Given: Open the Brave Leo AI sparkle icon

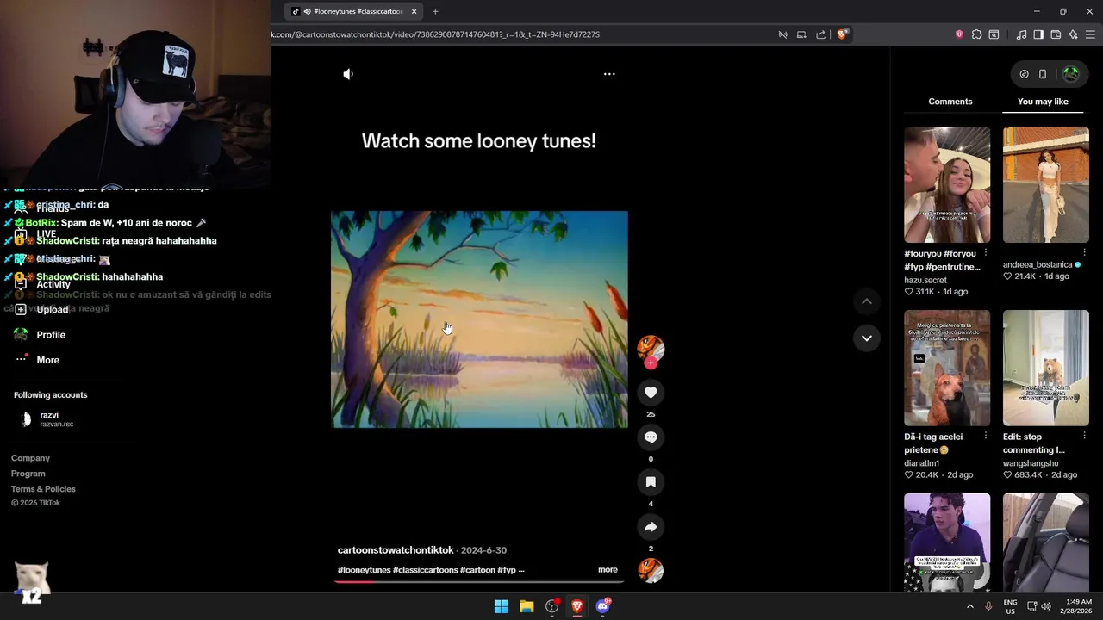Looking at the screenshot, I should click(1073, 34).
